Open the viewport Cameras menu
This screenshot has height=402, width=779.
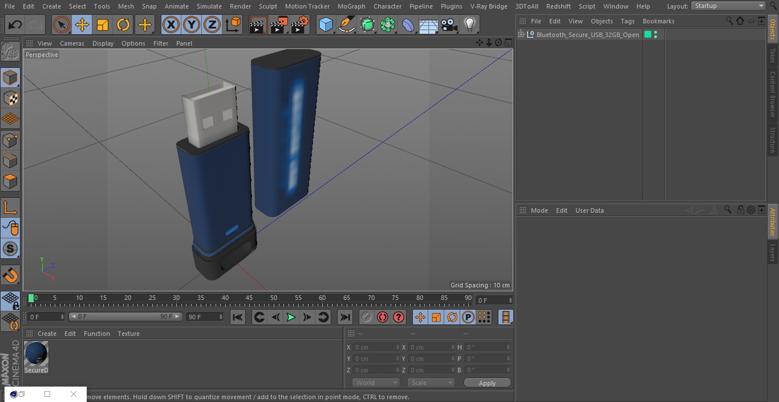72,43
